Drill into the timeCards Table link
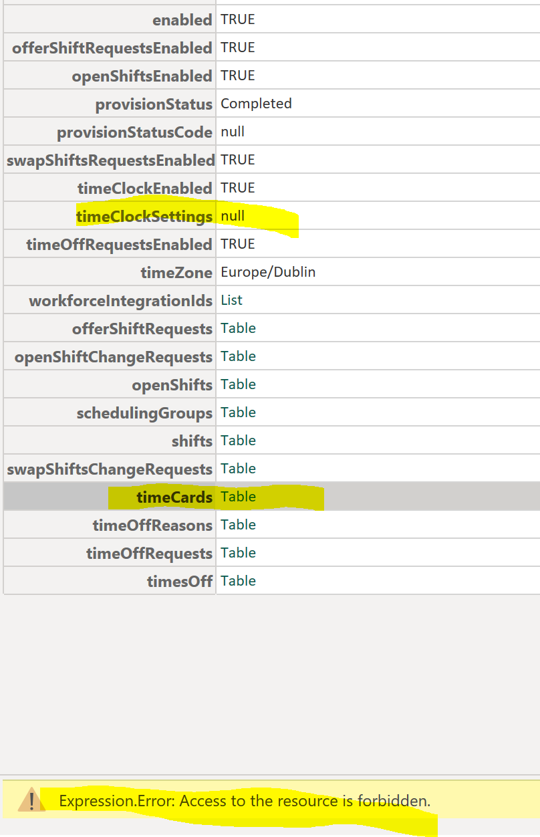The height and width of the screenshot is (837, 540). pyautogui.click(x=238, y=496)
